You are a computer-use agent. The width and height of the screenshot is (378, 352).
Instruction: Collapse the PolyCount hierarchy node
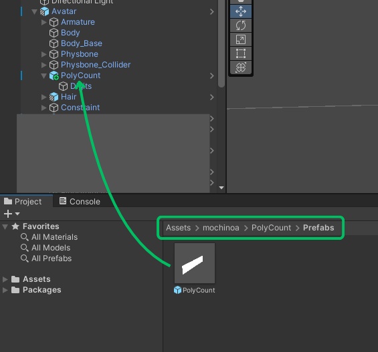pos(44,75)
